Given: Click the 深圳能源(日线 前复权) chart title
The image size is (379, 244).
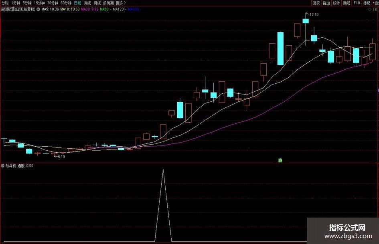Looking at the screenshot, I should click(x=18, y=9).
